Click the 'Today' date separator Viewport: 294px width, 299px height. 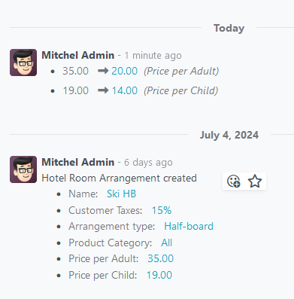tap(229, 28)
